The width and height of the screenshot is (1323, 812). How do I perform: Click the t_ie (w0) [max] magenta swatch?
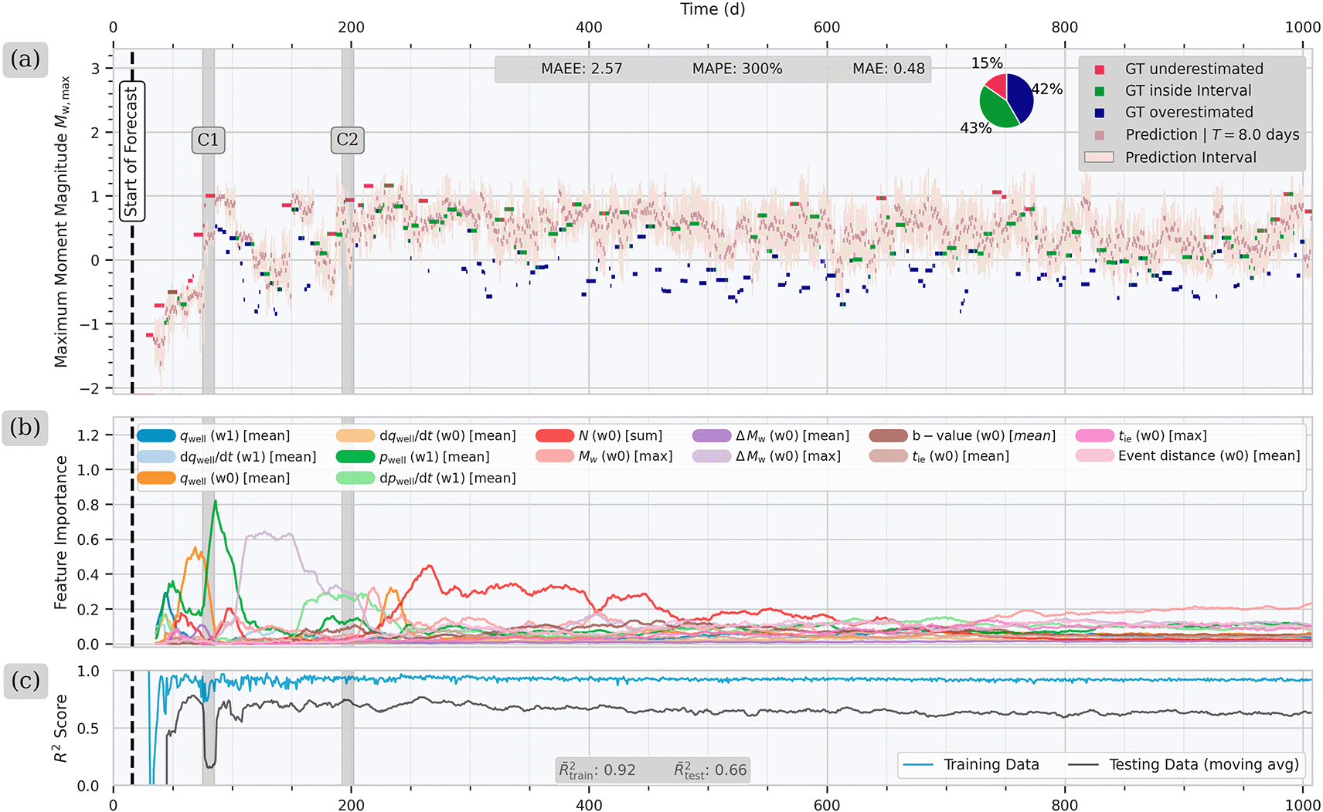[x=1094, y=435]
